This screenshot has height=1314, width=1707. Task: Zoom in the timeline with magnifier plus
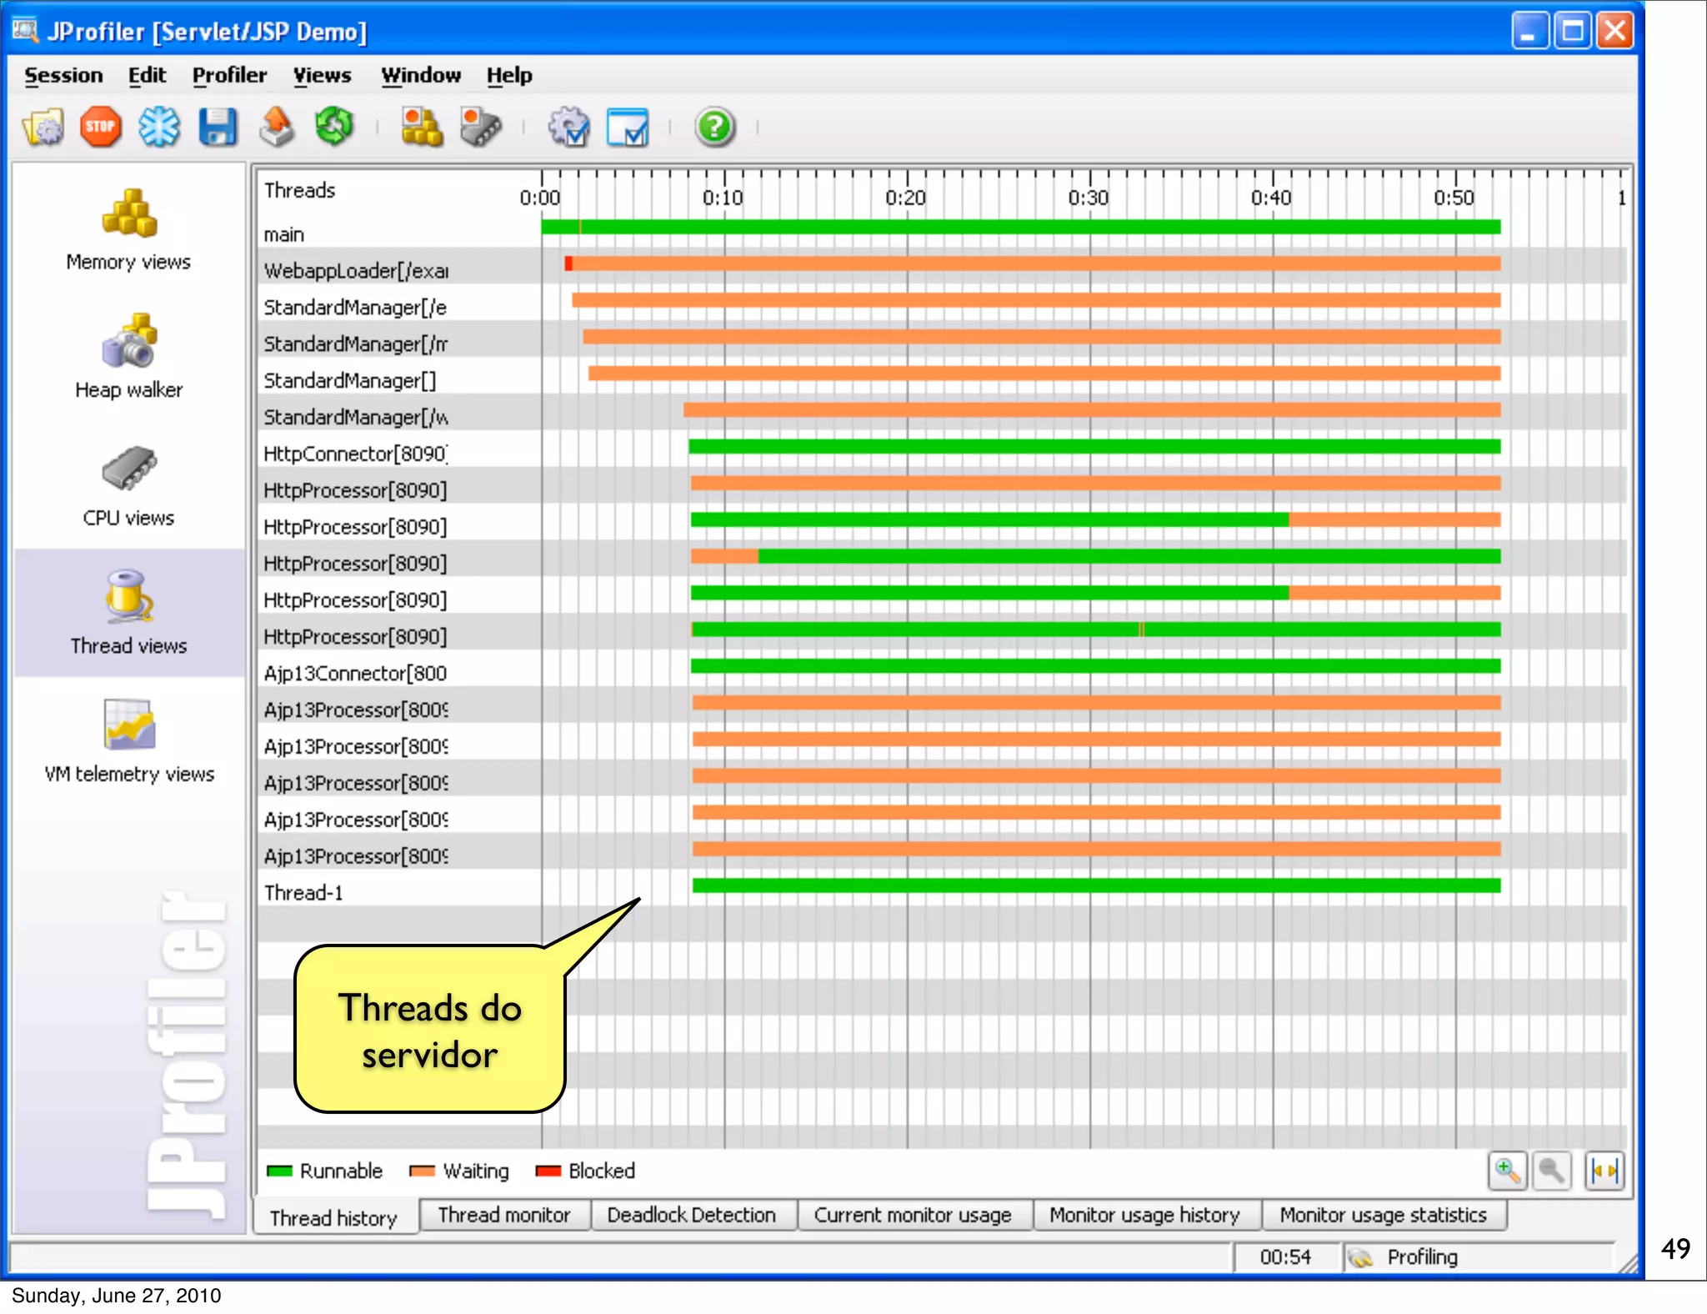click(x=1507, y=1171)
